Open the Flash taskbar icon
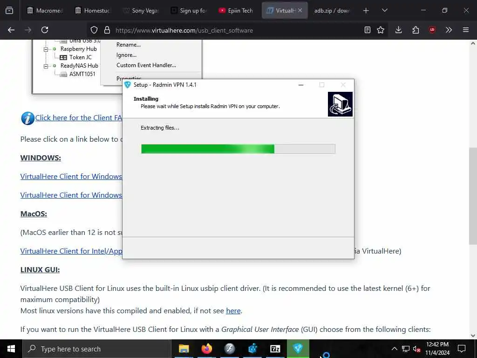The width and height of the screenshot is (477, 358). tap(230, 349)
